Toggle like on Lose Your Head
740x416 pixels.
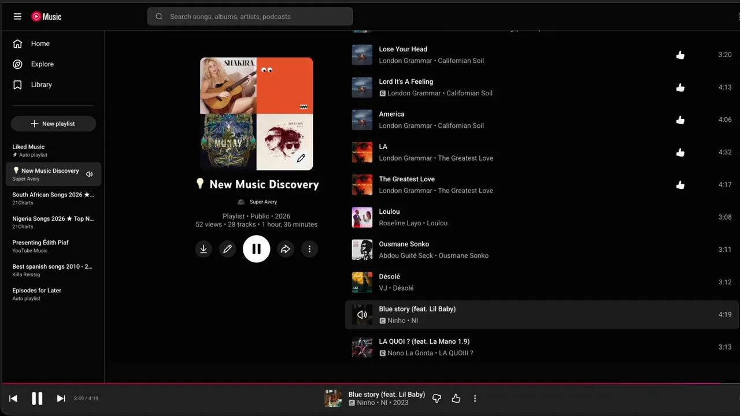pos(680,55)
